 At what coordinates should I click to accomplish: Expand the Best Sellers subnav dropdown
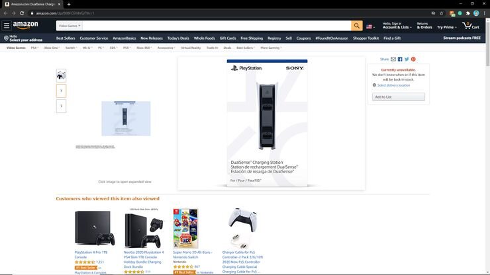pyautogui.click(x=245, y=48)
